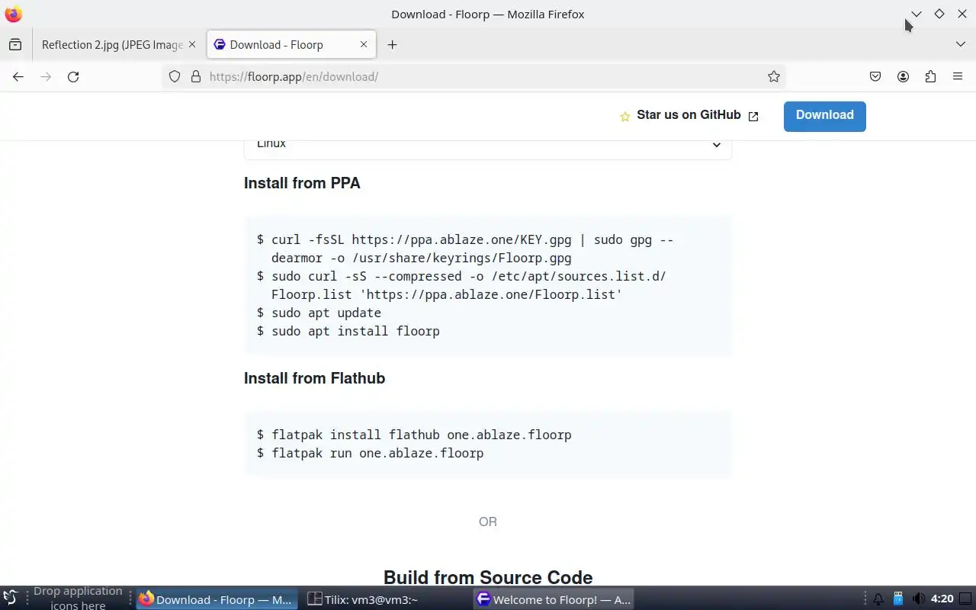Click the tracking protection shield icon

click(x=175, y=76)
